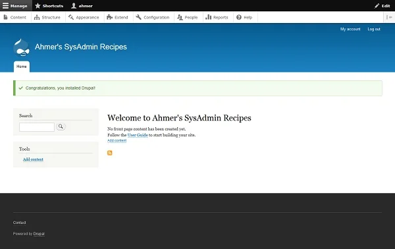Image resolution: width=395 pixels, height=249 pixels.
Task: Click the Tools block heading
Action: point(24,149)
